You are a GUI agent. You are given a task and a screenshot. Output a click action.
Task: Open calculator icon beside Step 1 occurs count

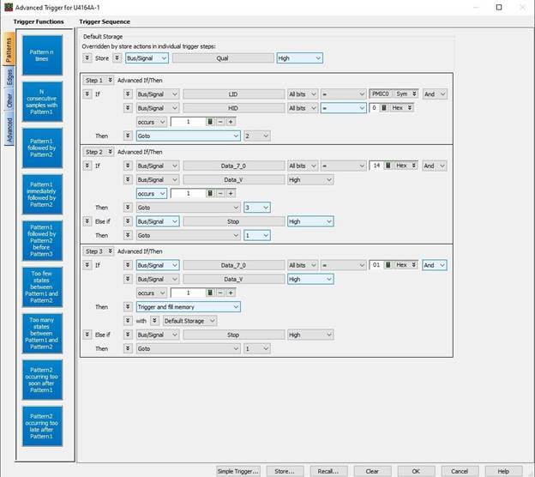[x=210, y=122]
